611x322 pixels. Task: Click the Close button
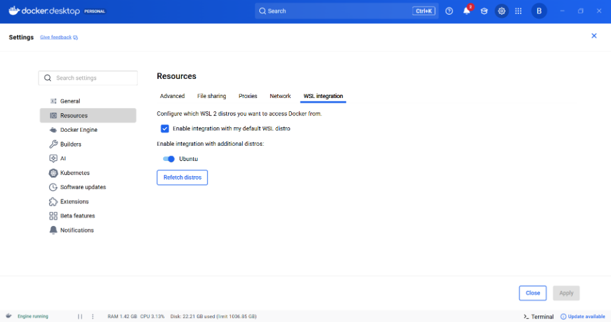[533, 294]
